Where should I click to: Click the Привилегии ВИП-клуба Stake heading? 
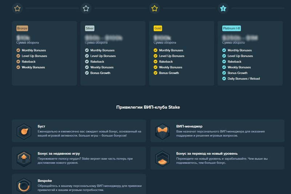148,107
